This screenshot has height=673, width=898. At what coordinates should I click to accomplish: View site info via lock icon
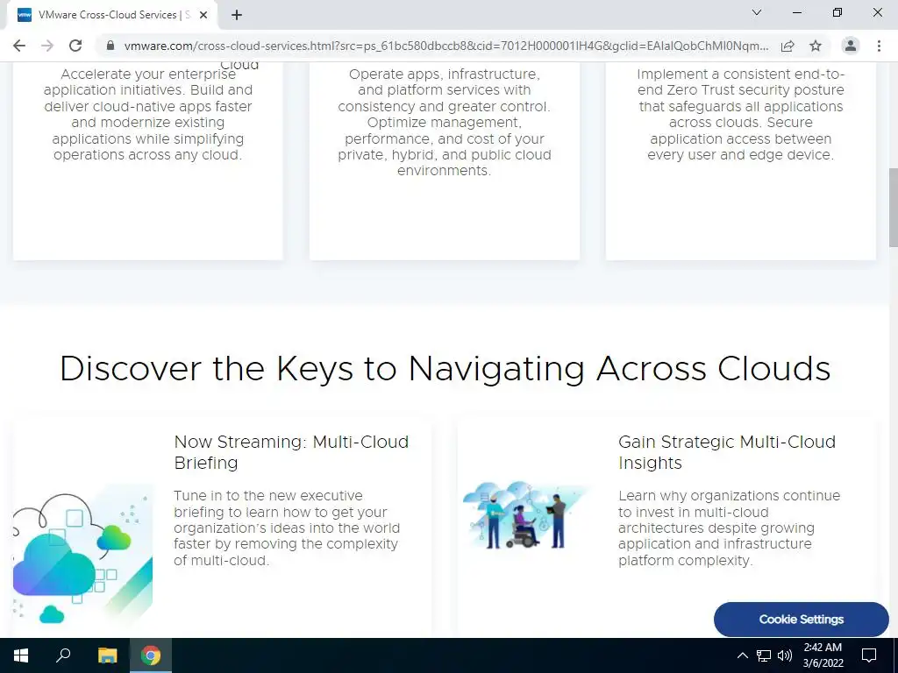110,46
